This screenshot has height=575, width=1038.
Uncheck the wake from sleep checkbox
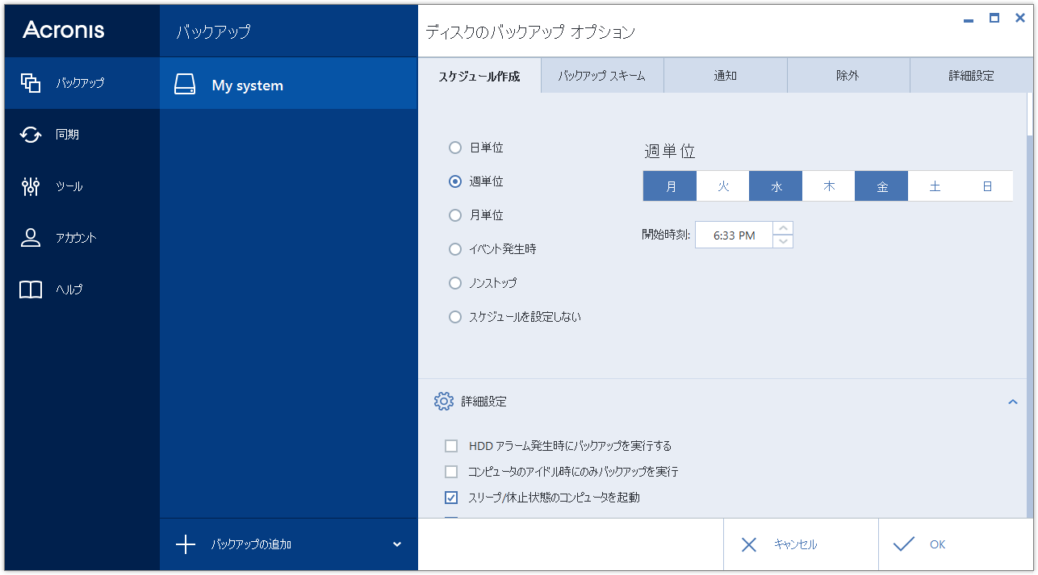(451, 498)
